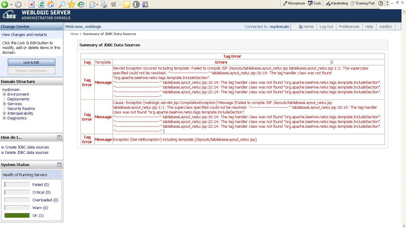Screen dimensions: 406x248
Task: Expand the Diagnostics tree node
Action: point(4,118)
